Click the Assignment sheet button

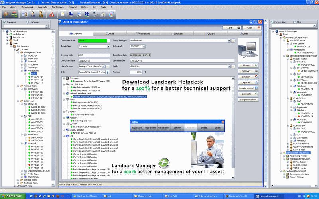248,99
